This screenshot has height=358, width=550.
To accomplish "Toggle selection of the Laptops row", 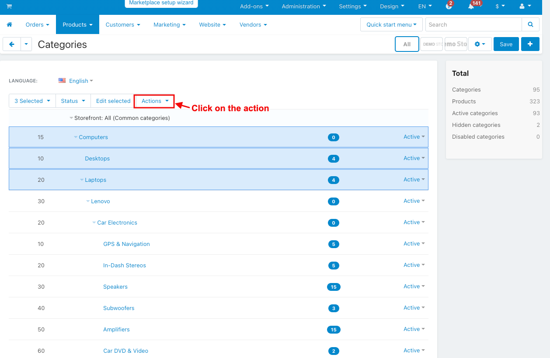I will coord(218,180).
